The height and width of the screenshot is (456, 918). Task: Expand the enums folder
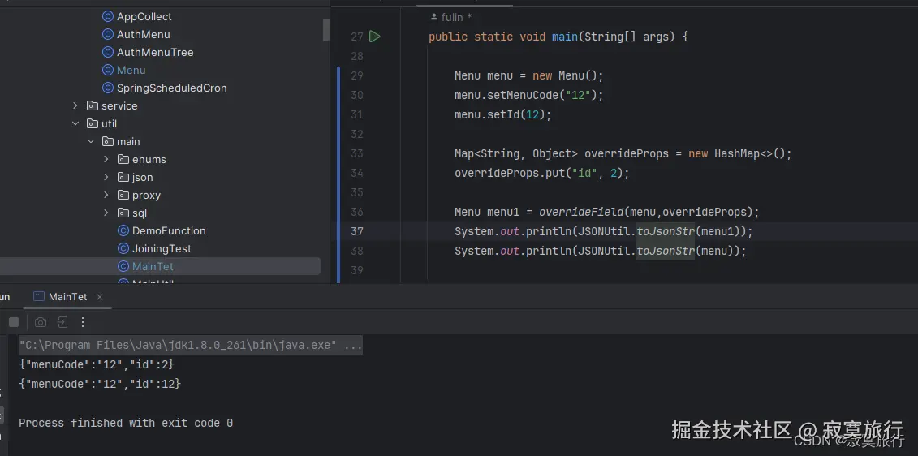[x=106, y=159]
